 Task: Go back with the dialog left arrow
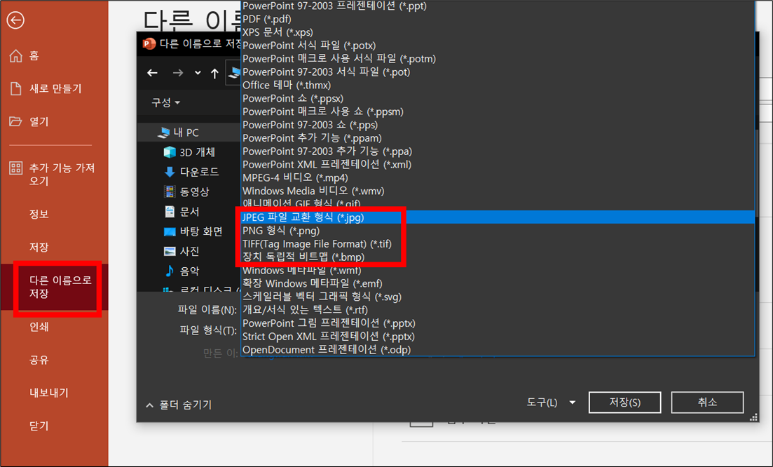pos(152,73)
